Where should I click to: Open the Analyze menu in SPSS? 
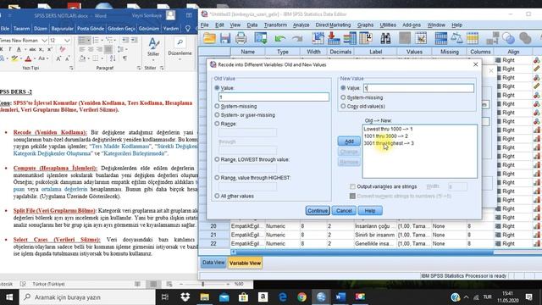point(301,25)
